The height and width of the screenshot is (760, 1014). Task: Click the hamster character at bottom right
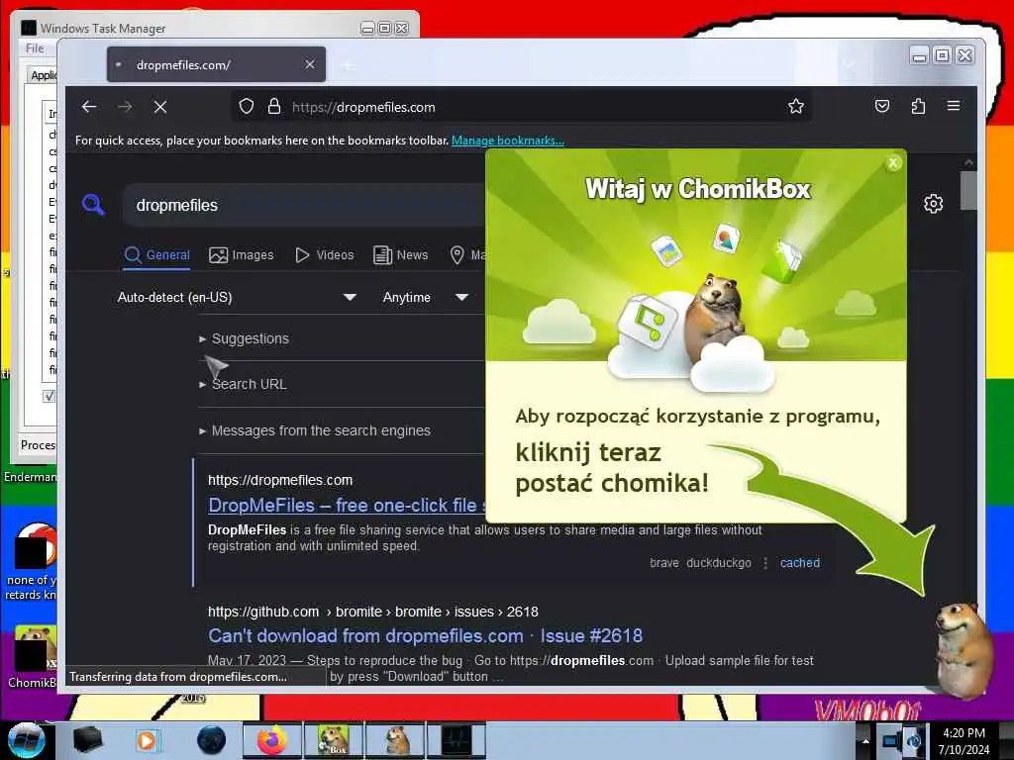[x=963, y=649]
